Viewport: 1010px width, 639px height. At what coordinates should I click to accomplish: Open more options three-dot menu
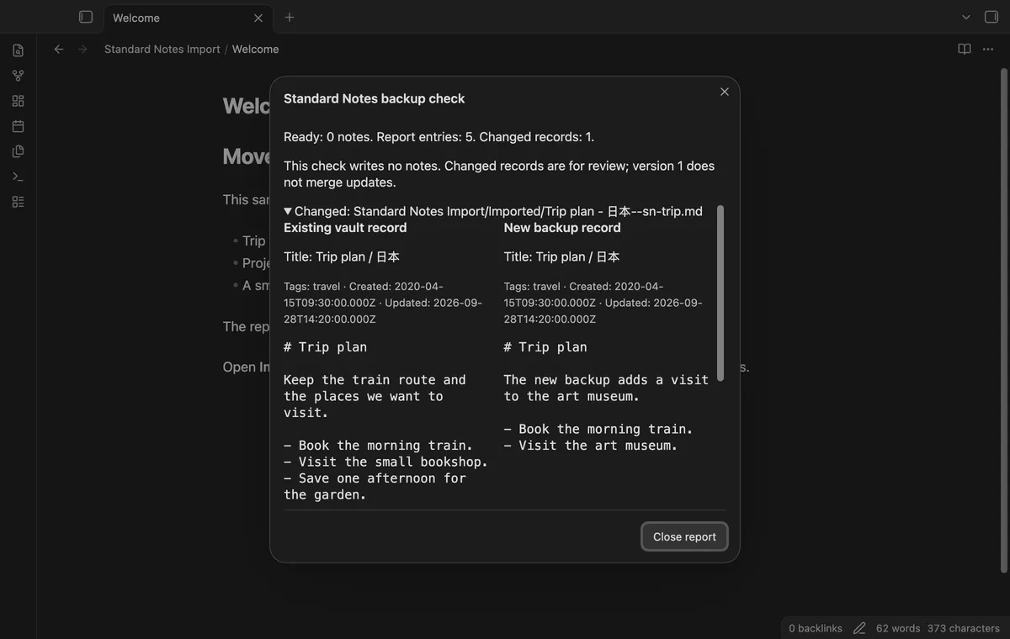tap(988, 49)
